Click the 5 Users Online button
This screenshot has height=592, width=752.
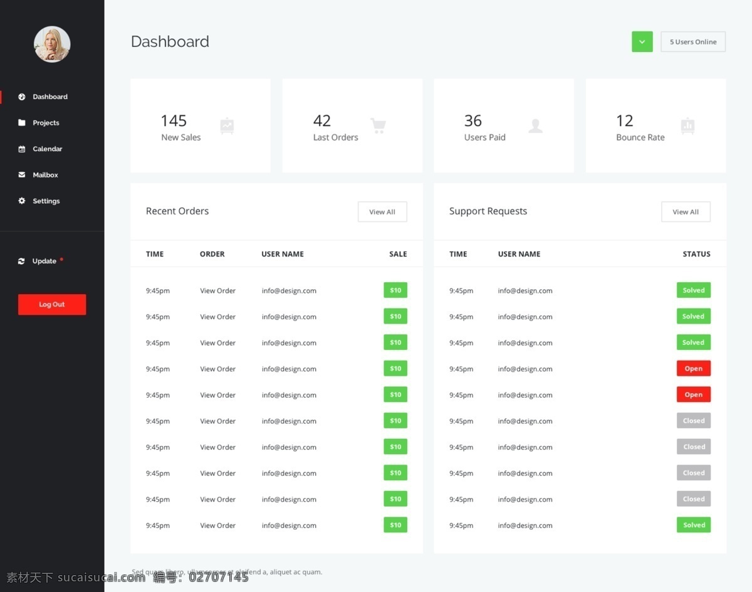[x=693, y=42]
